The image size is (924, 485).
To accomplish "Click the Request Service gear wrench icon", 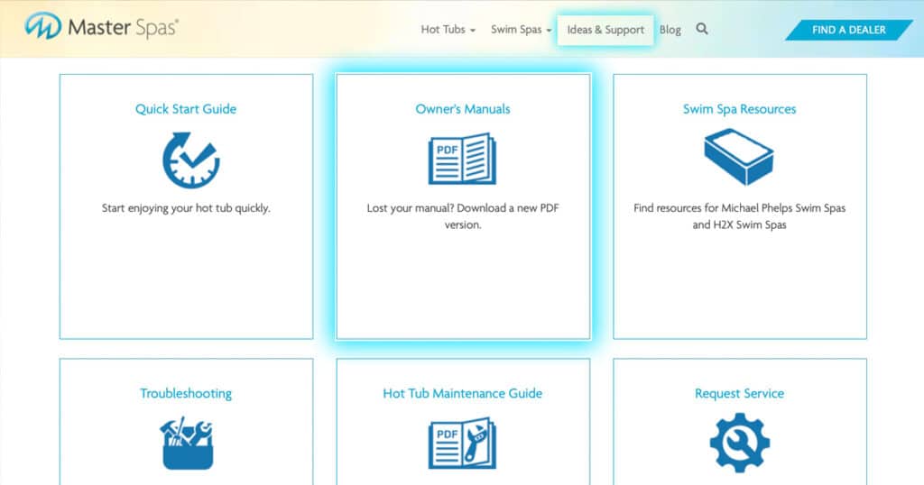I will click(739, 443).
